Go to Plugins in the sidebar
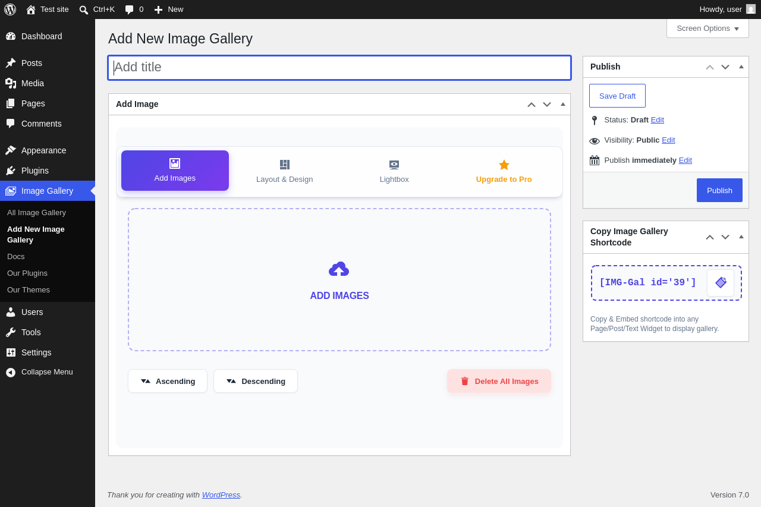Image resolution: width=761 pixels, height=507 pixels. (48, 171)
